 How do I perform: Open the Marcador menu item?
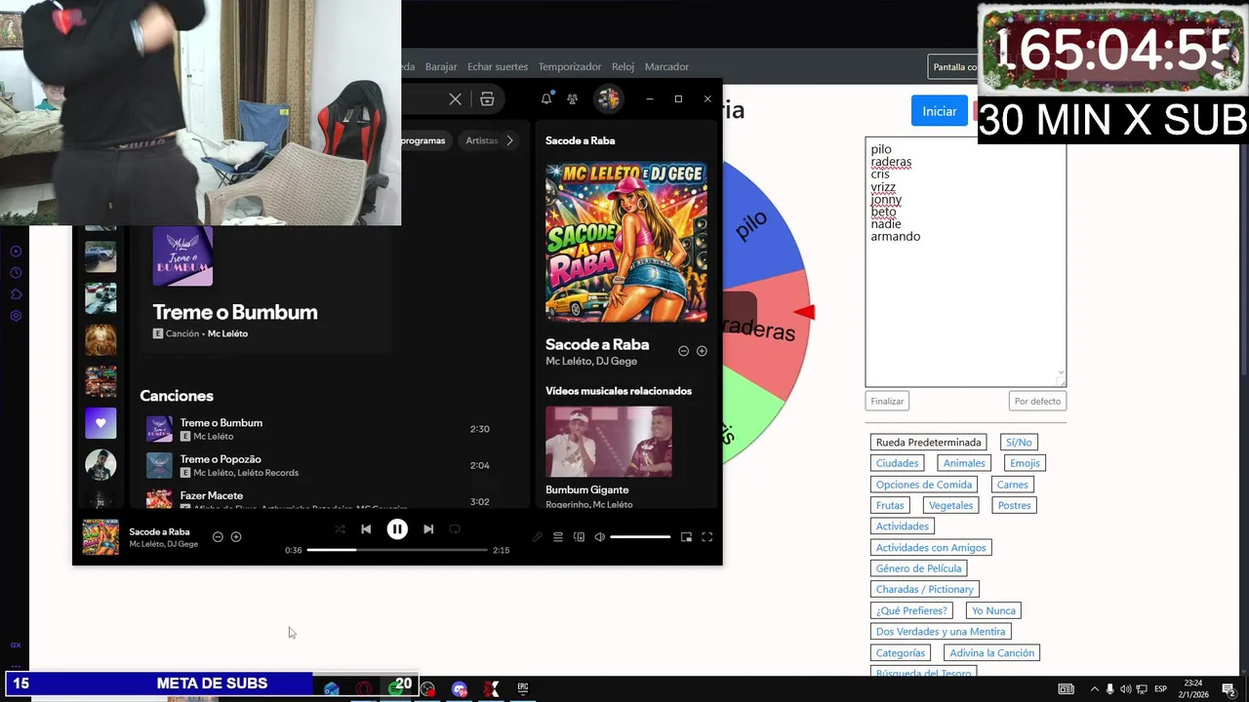click(x=666, y=66)
